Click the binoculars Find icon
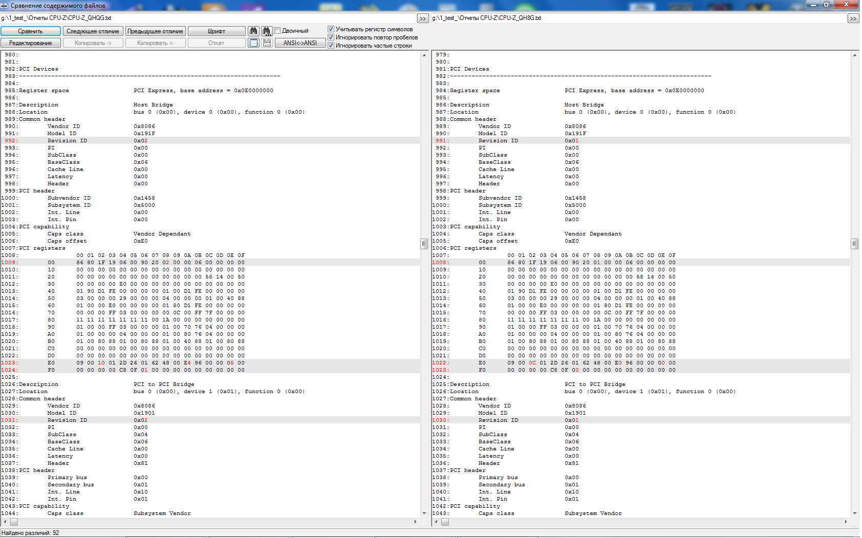This screenshot has height=538, width=862. tap(253, 31)
